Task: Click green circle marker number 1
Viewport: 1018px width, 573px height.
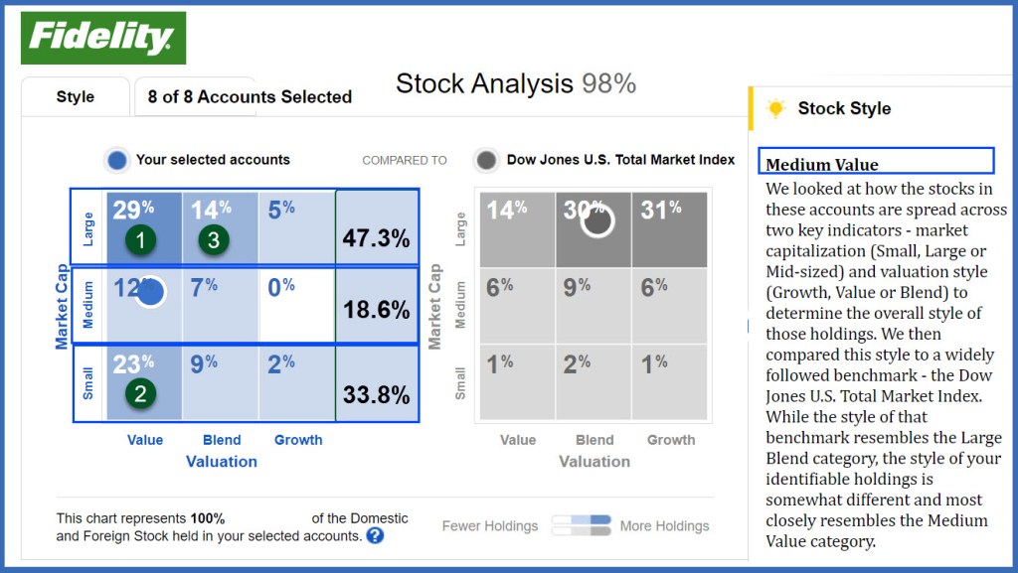Action: (140, 240)
